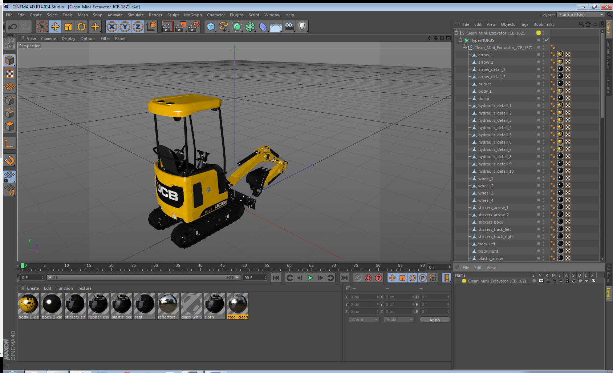
Task: Open the World coordinate dropdown
Action: pyautogui.click(x=364, y=320)
